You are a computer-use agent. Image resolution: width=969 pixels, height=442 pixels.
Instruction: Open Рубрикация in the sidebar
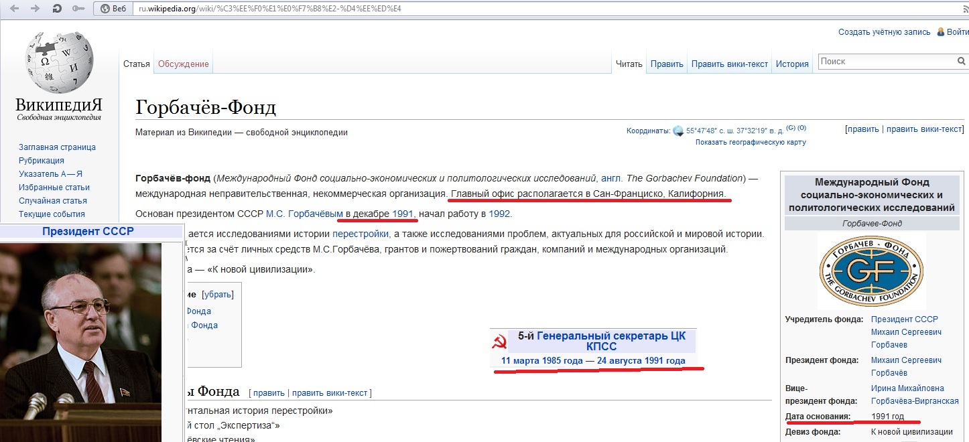(x=42, y=161)
